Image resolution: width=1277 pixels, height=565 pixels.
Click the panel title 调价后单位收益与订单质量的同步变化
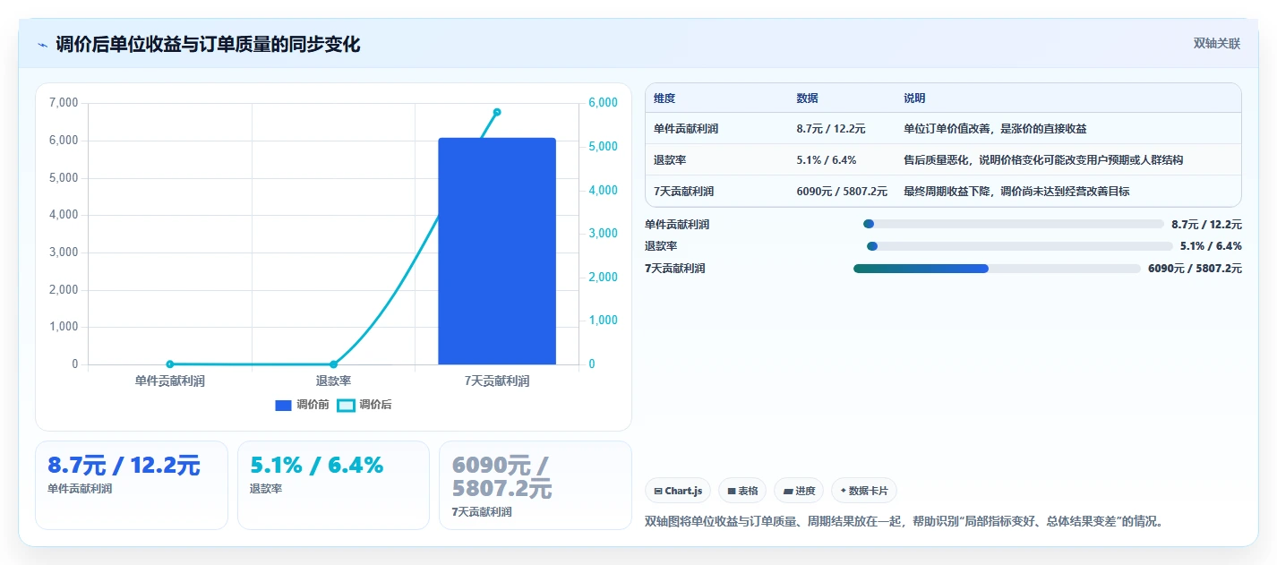tap(208, 44)
